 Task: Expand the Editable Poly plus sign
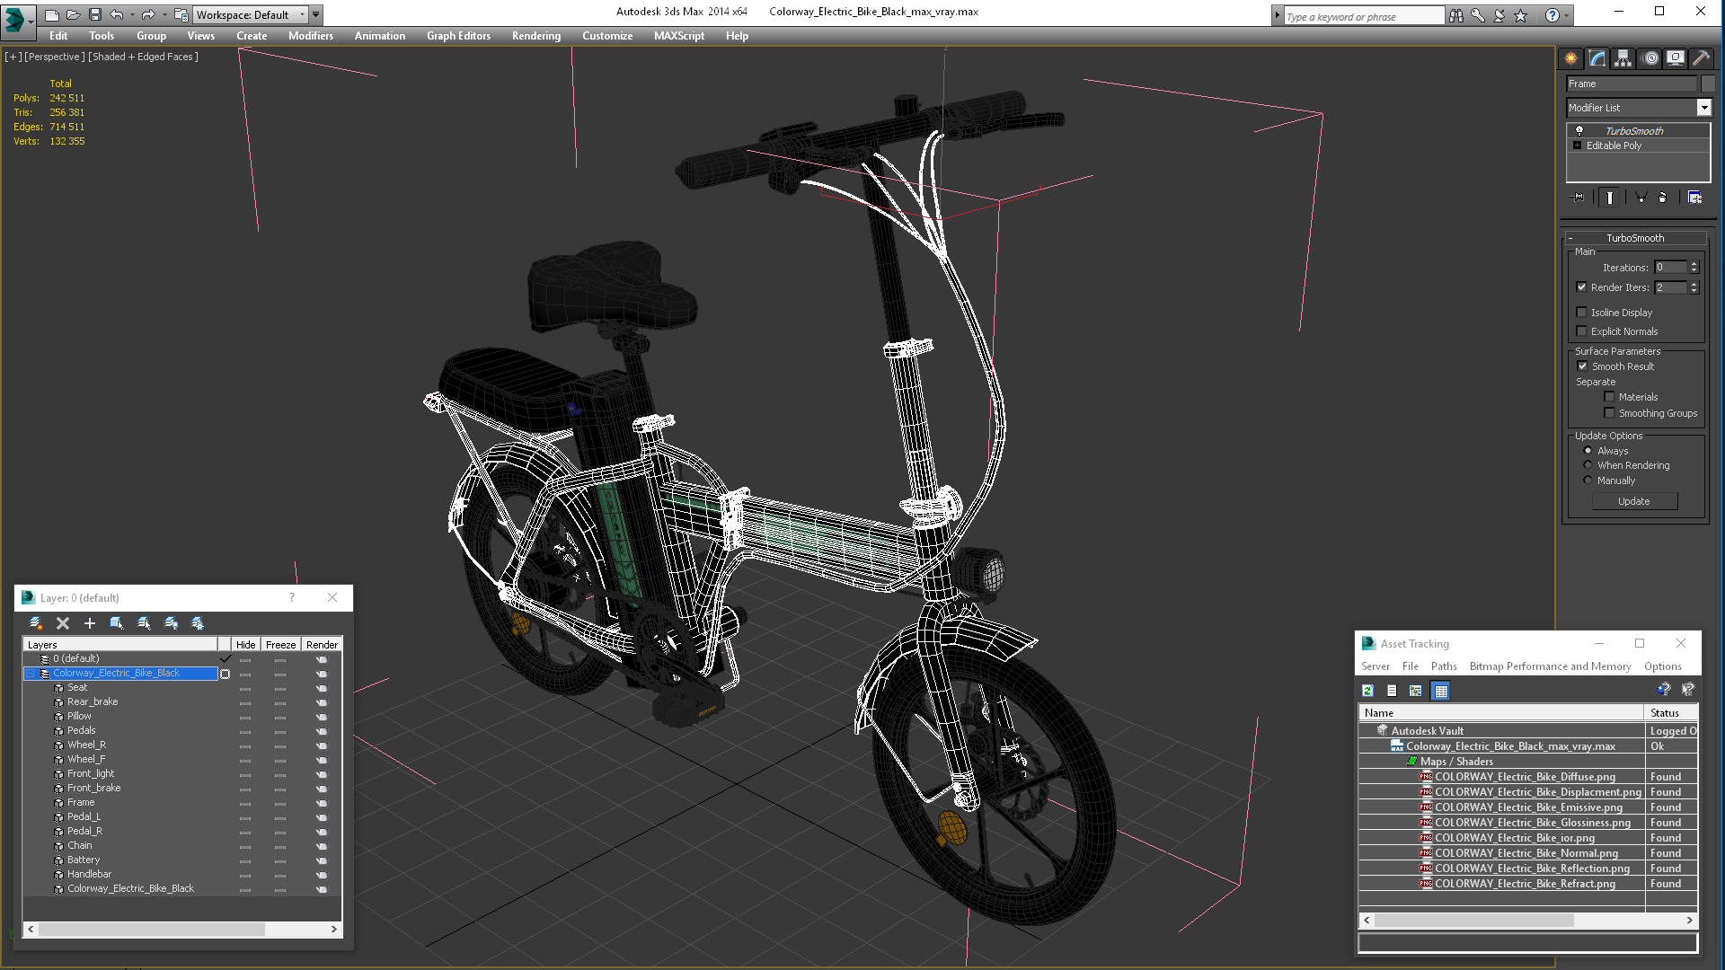(x=1577, y=145)
